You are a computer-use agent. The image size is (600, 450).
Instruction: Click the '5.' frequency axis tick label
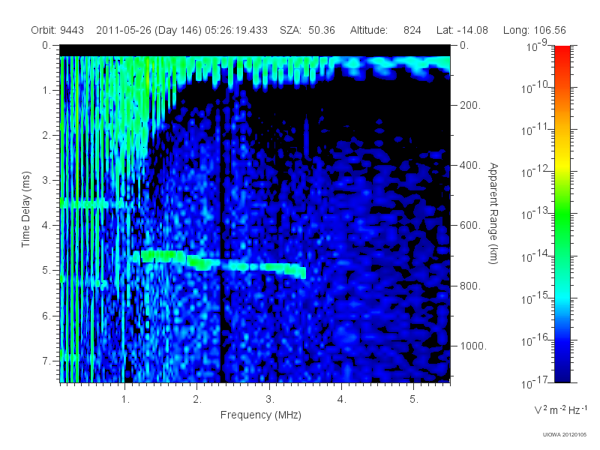pyautogui.click(x=414, y=400)
